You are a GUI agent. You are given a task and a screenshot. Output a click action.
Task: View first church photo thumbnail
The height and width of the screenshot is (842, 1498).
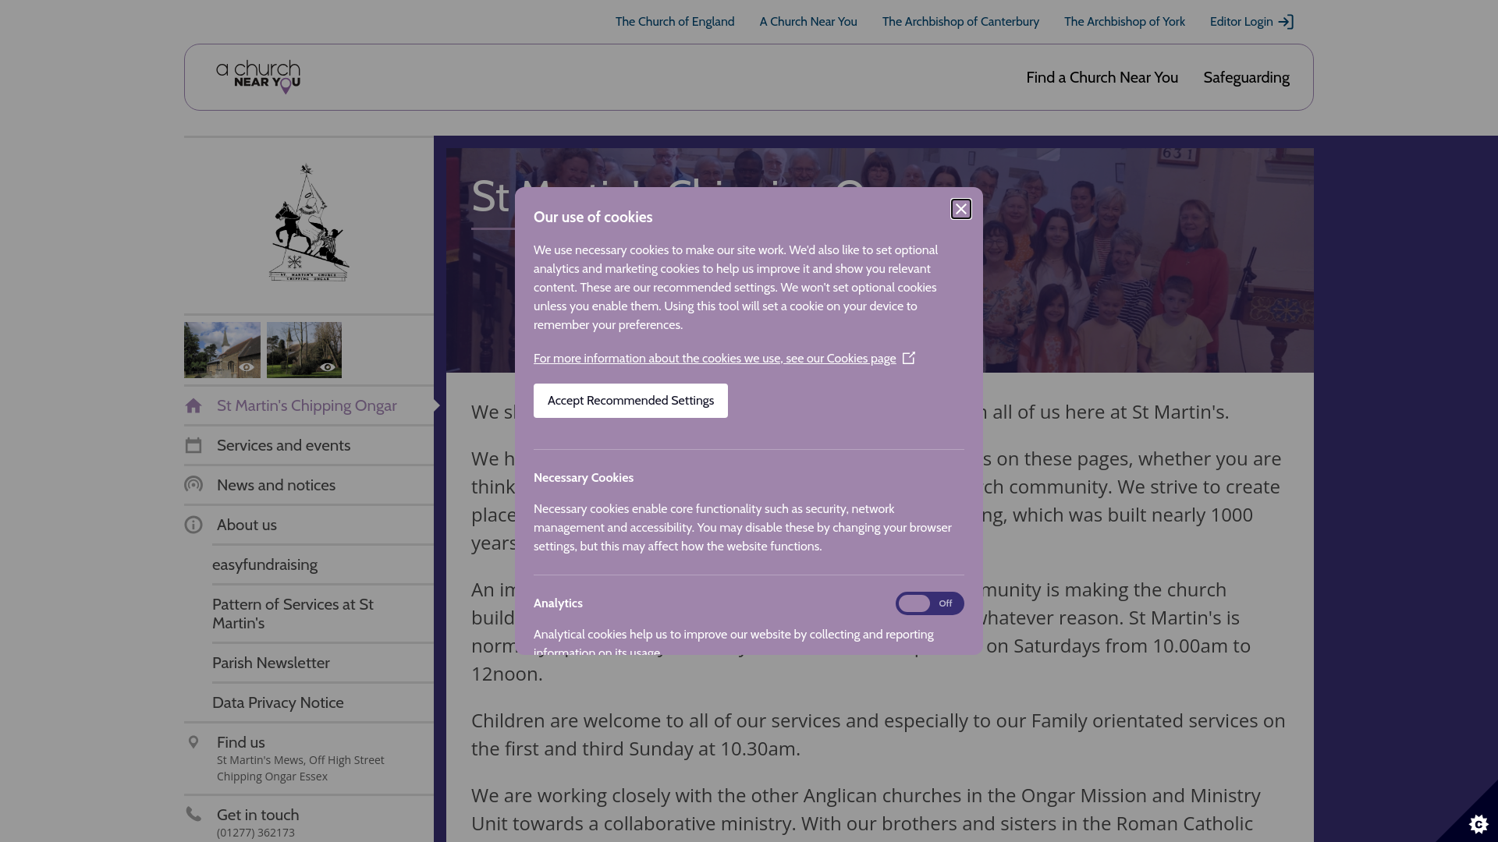click(x=222, y=350)
